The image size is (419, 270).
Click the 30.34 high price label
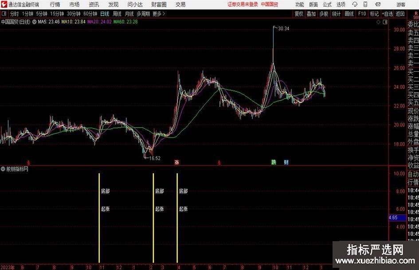pyautogui.click(x=283, y=29)
